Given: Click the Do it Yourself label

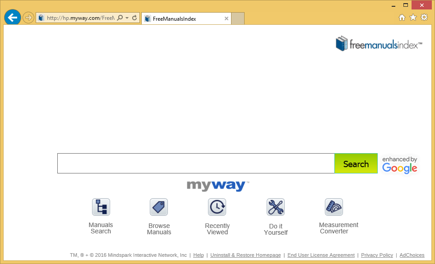Looking at the screenshot, I should click(276, 229).
